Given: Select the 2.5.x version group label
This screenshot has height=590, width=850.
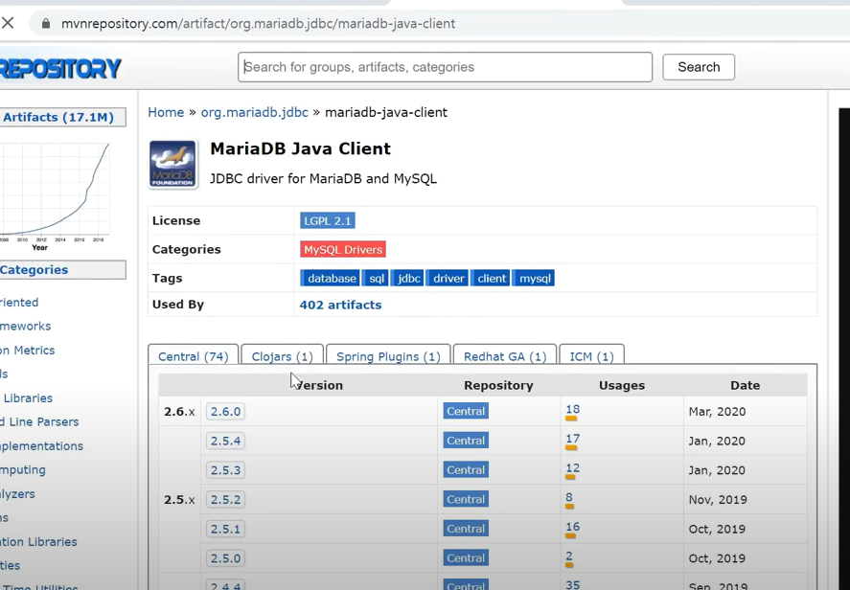Looking at the screenshot, I should pyautogui.click(x=179, y=500).
